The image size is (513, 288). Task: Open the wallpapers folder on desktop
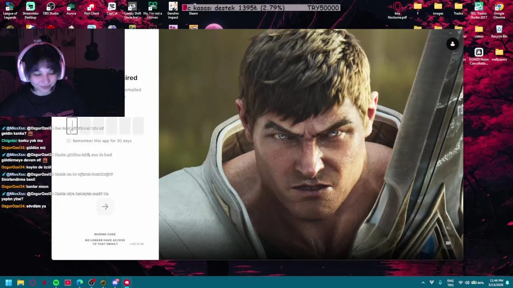[499, 55]
